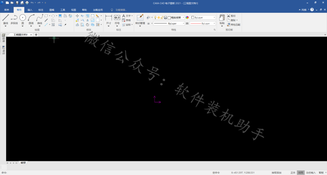This screenshot has height=175, width=327.
Task: Click the trim tool in 修改 group
Action: (82, 16)
